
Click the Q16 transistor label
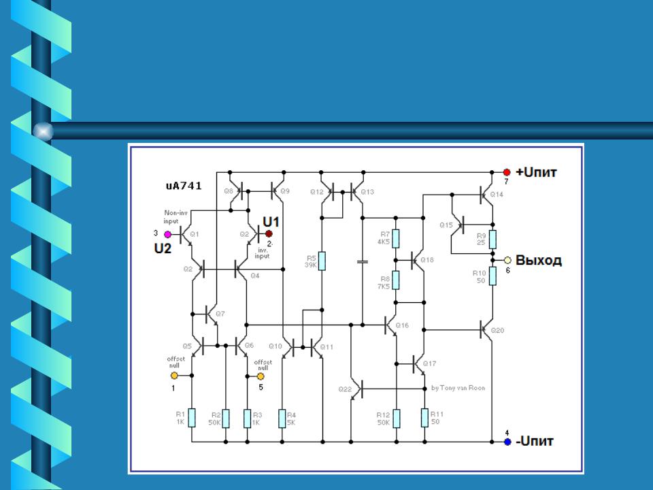(x=402, y=325)
